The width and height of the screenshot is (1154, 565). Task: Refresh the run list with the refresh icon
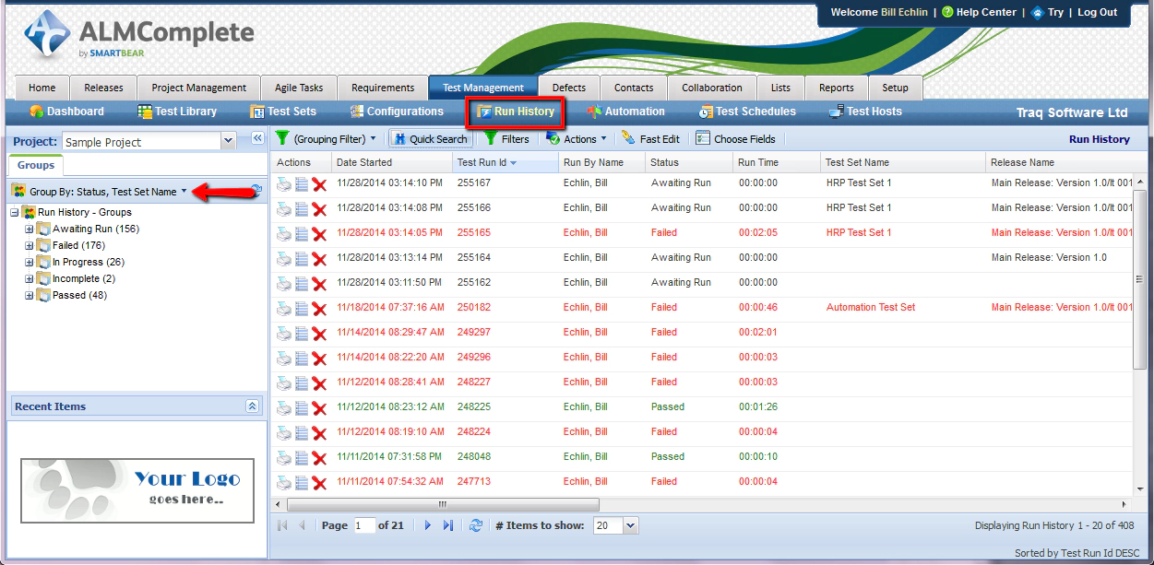click(x=476, y=524)
